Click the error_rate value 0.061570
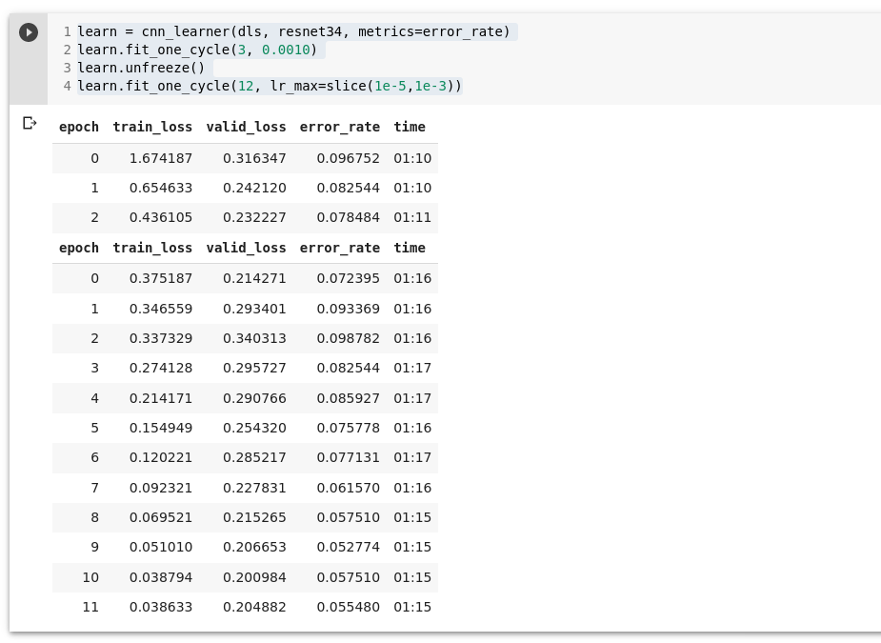The width and height of the screenshot is (881, 643). (348, 488)
